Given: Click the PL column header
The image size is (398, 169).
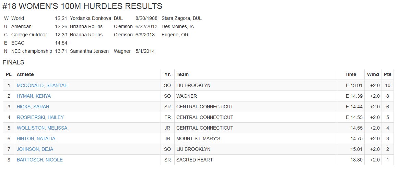Looking at the screenshot, I should [9, 75].
